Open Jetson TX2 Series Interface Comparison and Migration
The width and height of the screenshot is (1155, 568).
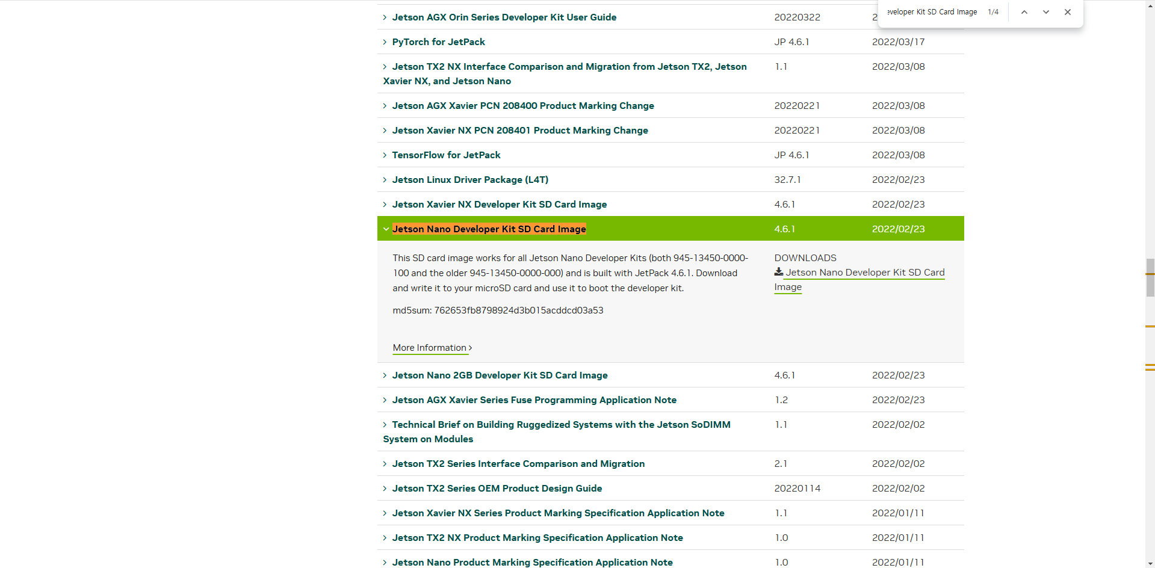[x=518, y=464]
